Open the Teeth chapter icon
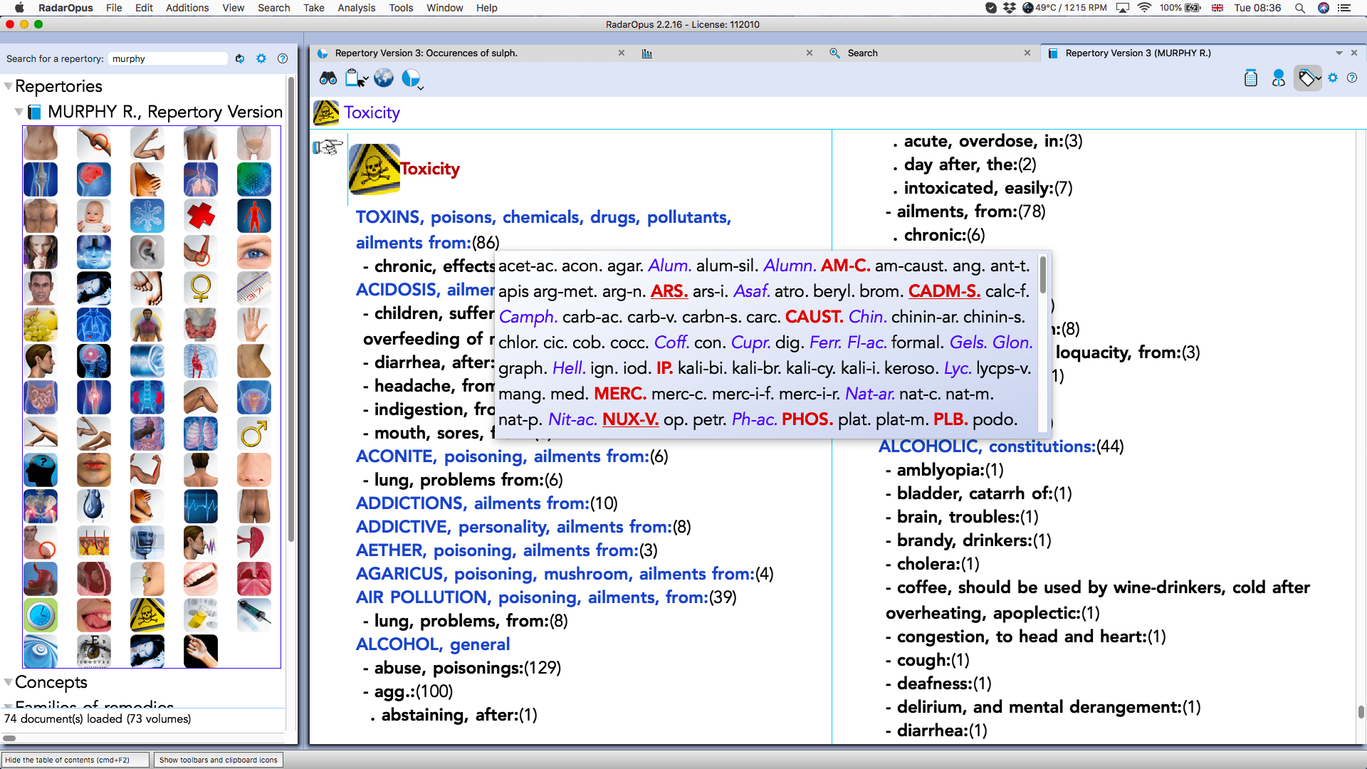 (201, 579)
